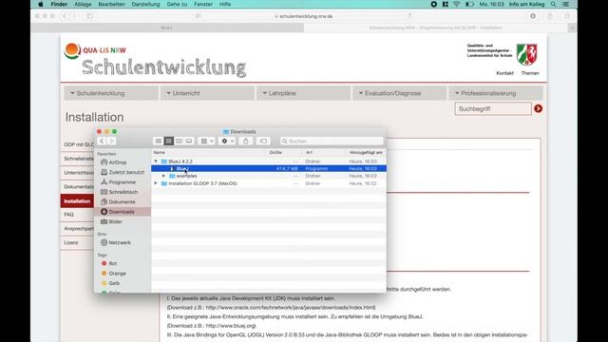Toggle Safari's sidebar button
This screenshot has height=342, width=608.
[x=90, y=16]
